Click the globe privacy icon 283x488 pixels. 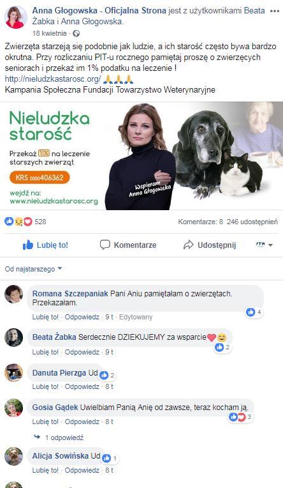coord(76,33)
